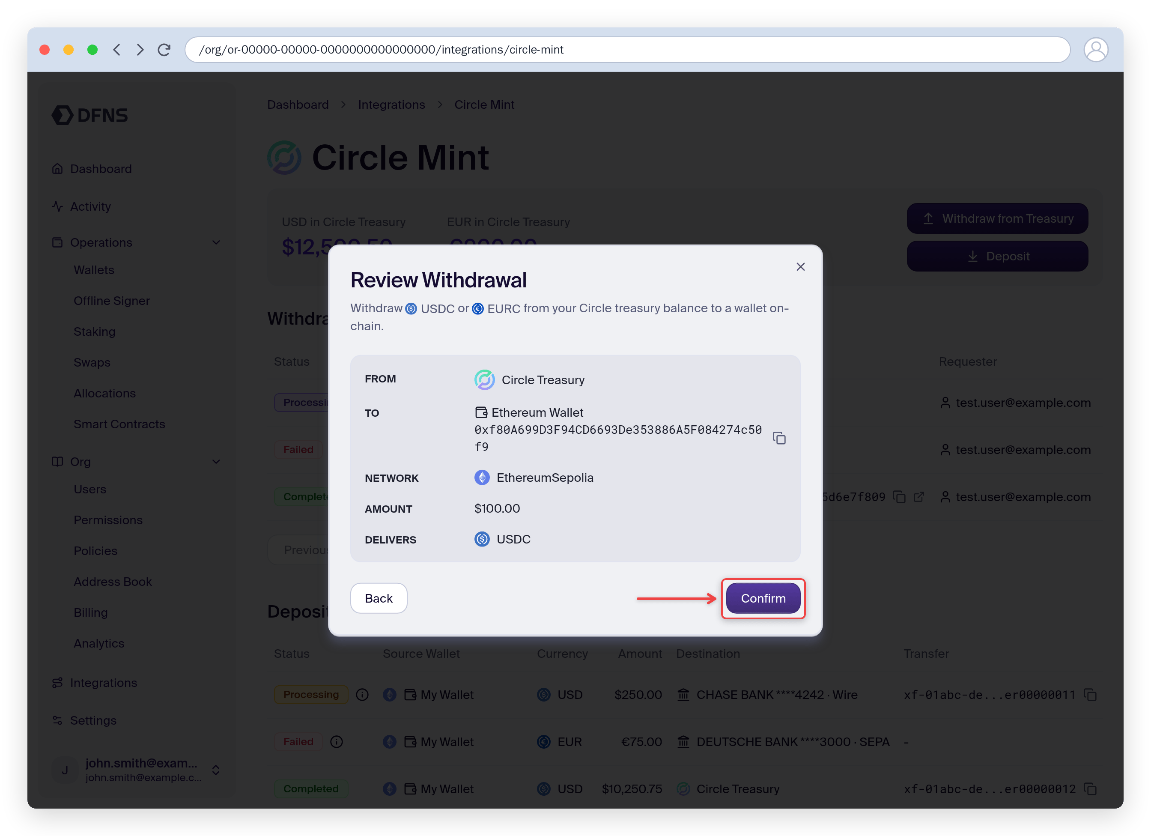Show info for Processing deposit row
This screenshot has width=1151, height=836.
click(362, 694)
